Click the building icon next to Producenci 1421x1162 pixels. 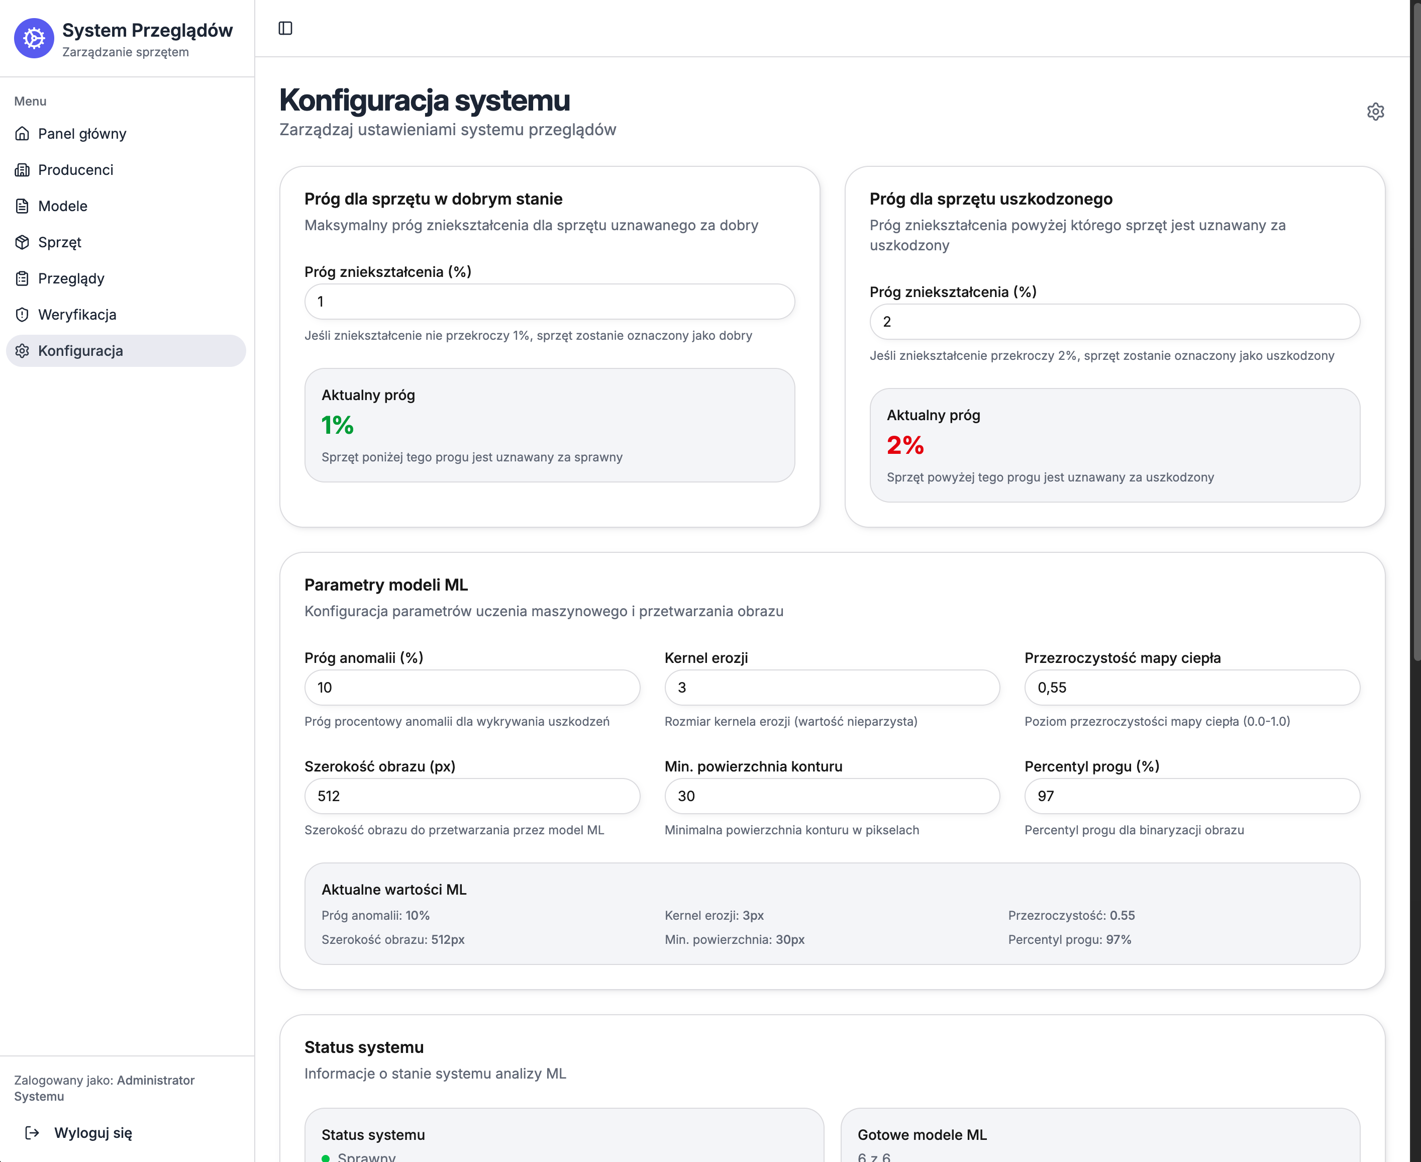point(22,170)
